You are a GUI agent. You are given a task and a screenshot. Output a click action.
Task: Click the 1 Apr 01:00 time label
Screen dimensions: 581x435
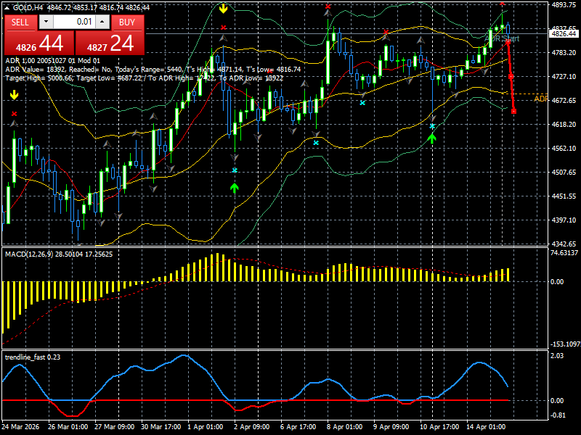coord(206,426)
